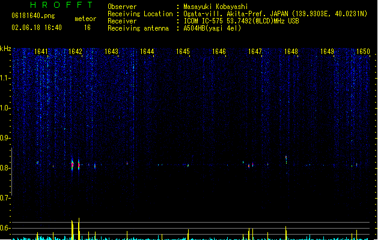
Task: Select the meteor count value 16
Action: [x=87, y=28]
